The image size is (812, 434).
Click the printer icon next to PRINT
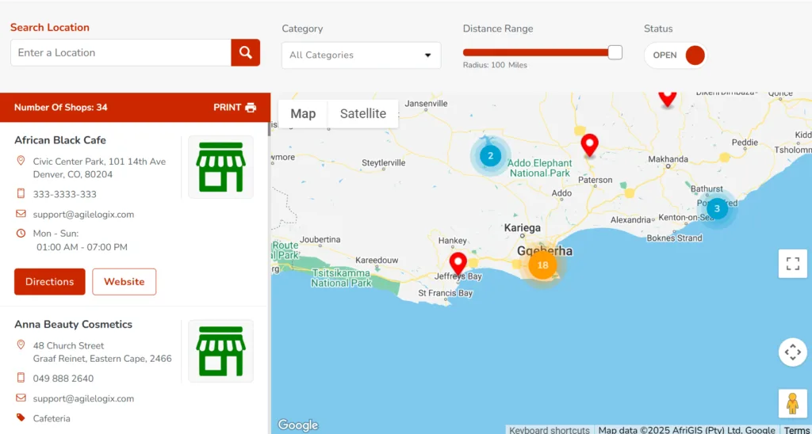(251, 108)
